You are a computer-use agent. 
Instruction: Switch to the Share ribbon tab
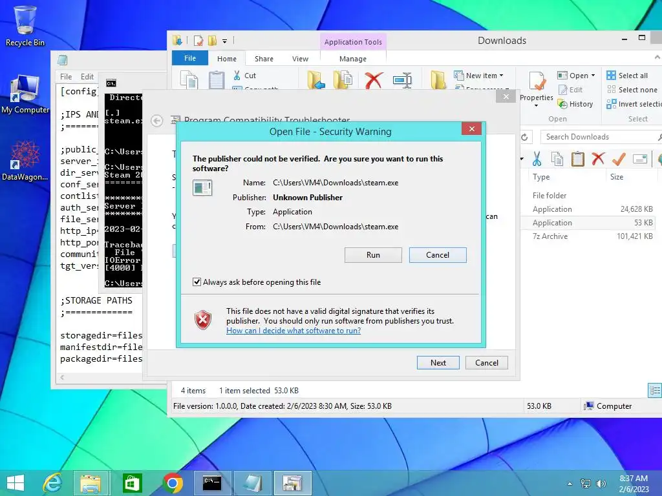click(264, 59)
